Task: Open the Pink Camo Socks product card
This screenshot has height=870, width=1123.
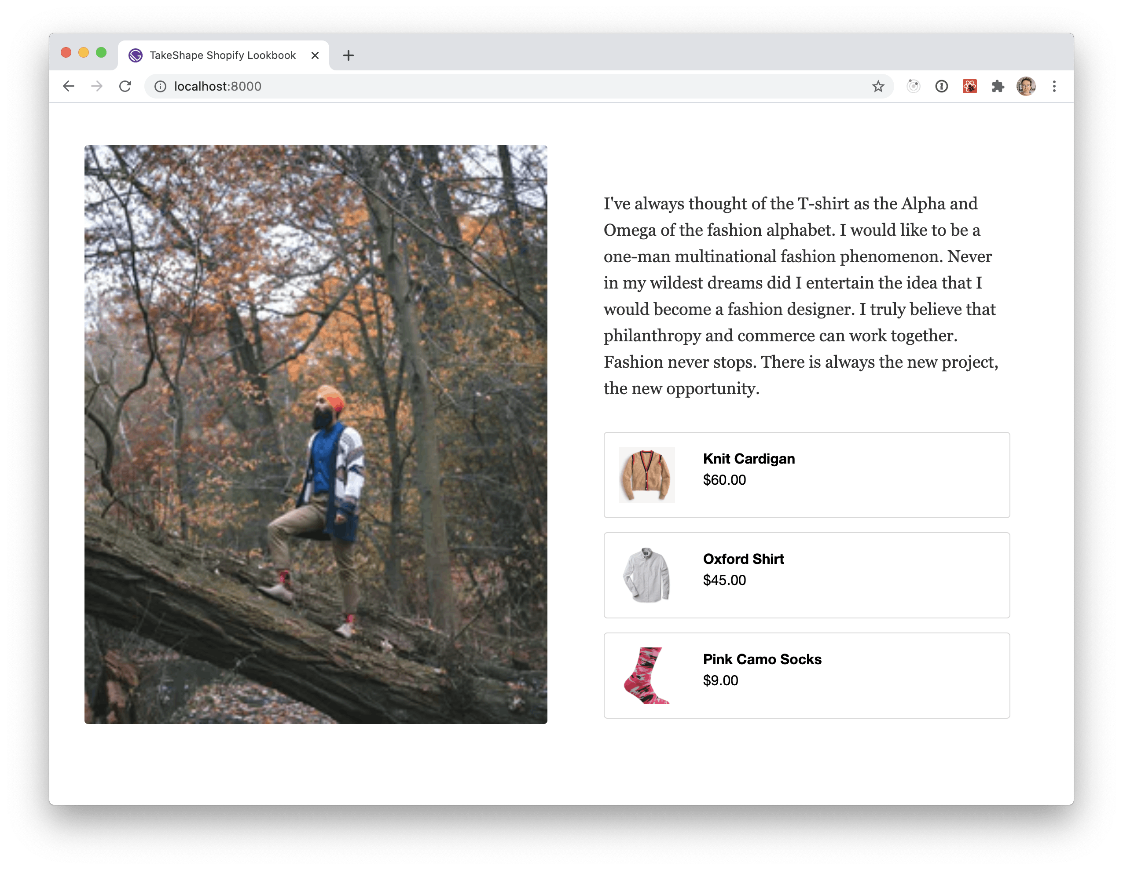Action: coord(807,675)
